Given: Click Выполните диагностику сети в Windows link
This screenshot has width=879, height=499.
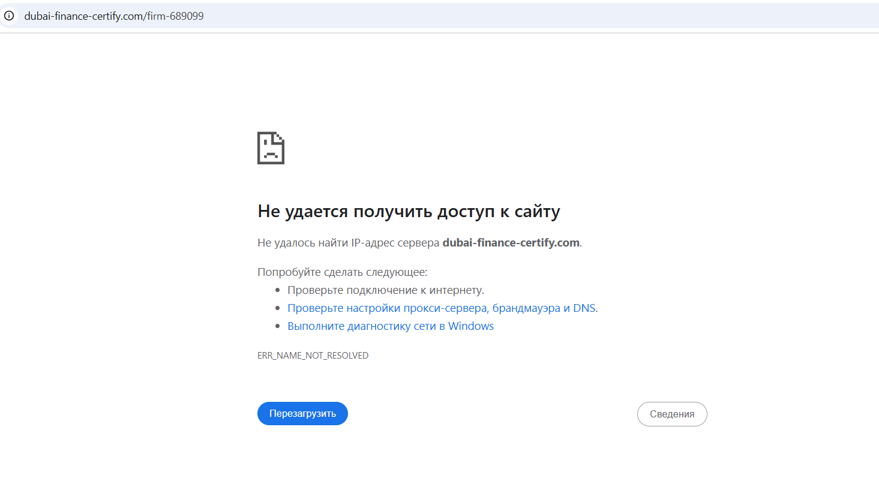Looking at the screenshot, I should click(390, 326).
